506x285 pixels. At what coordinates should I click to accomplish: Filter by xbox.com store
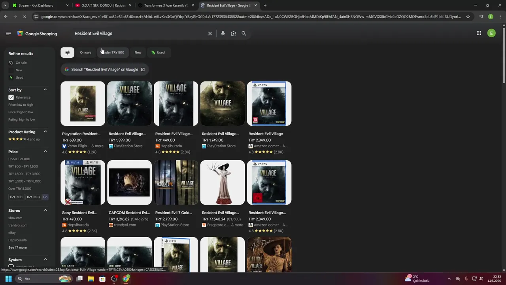[15, 218]
